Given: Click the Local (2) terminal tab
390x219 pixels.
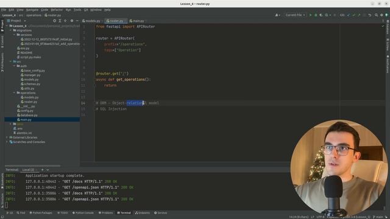Looking at the screenshot, I should click(29, 170).
